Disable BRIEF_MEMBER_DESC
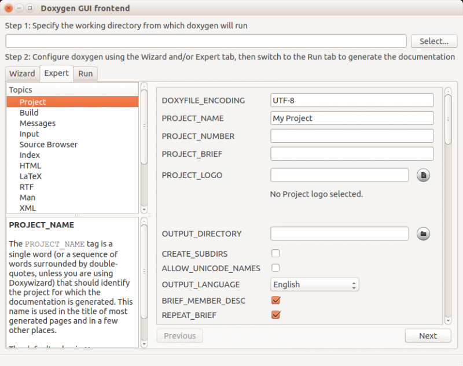The image size is (463, 366). (275, 300)
